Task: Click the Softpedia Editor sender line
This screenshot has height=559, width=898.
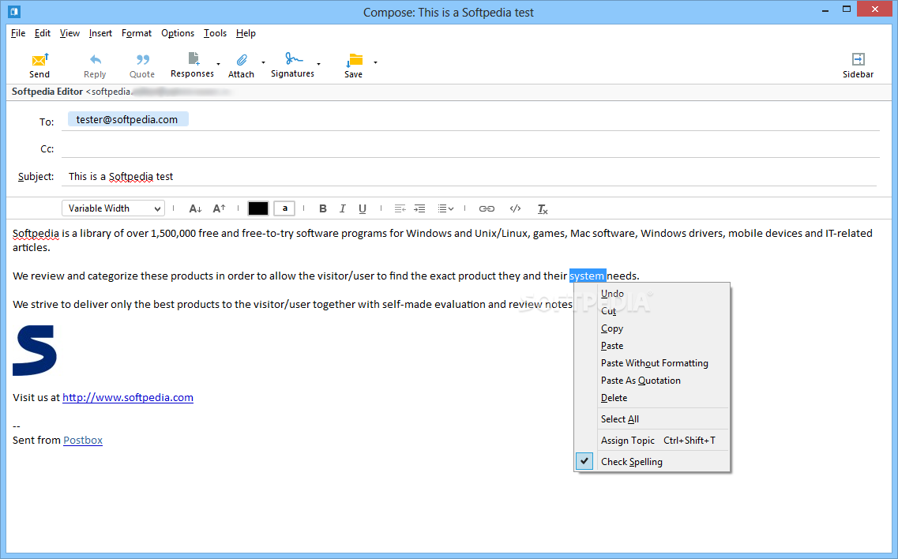Action: (122, 92)
